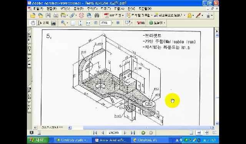Screen dimensions: 246x144
Task: Toggle continuous page layout view
Action: [199, 133]
